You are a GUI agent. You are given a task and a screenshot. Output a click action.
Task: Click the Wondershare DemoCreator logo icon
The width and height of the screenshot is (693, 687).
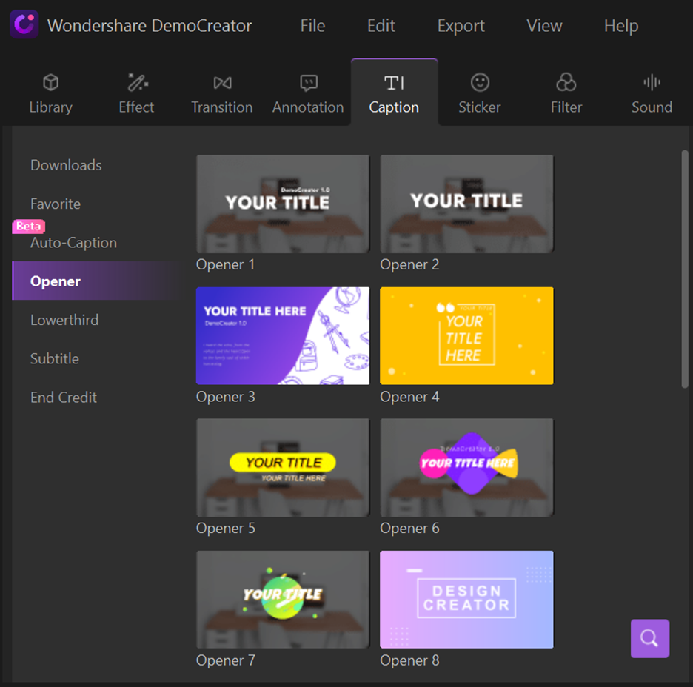(x=24, y=24)
